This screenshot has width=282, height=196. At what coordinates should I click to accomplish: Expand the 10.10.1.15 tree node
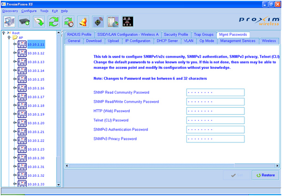point(15,79)
